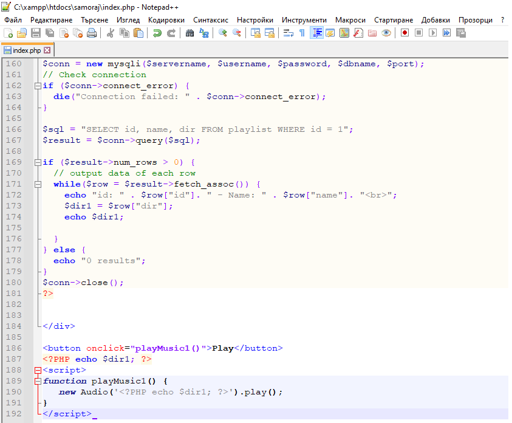Viewport: 512px width, 423px height.
Task: Toggle file monitoring eye icon
Action: (x=386, y=33)
